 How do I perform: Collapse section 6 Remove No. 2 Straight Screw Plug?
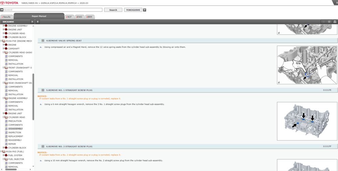[x=43, y=147]
